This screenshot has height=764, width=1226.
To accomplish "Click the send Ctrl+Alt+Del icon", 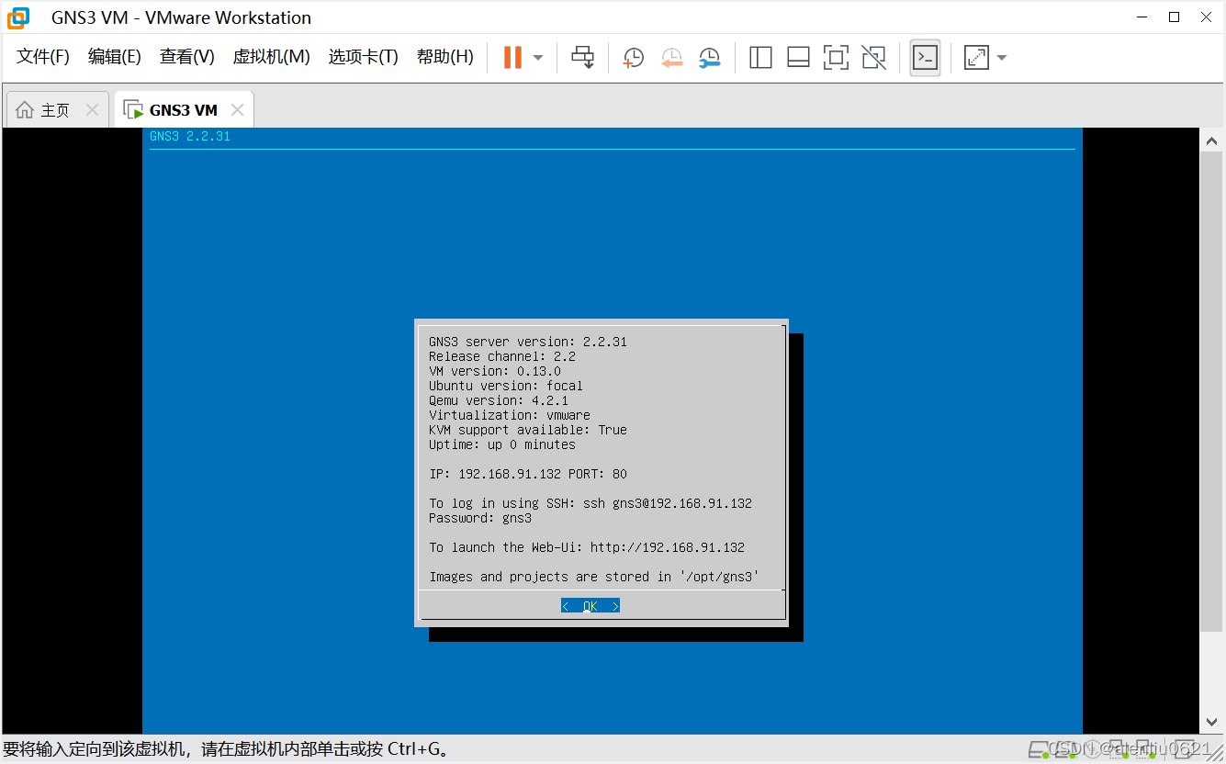I will point(583,57).
